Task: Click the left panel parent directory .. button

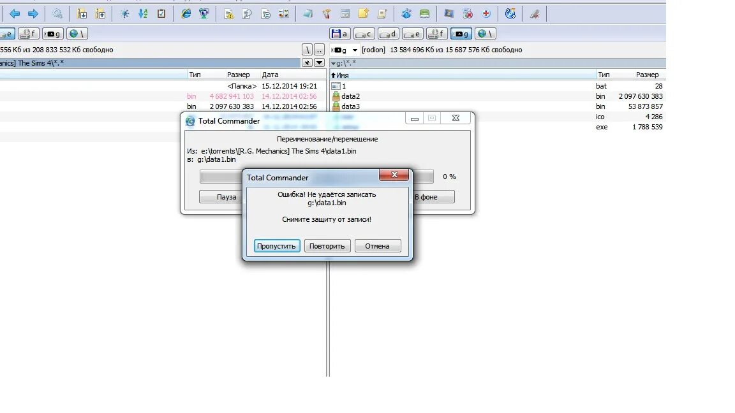Action: pos(319,50)
